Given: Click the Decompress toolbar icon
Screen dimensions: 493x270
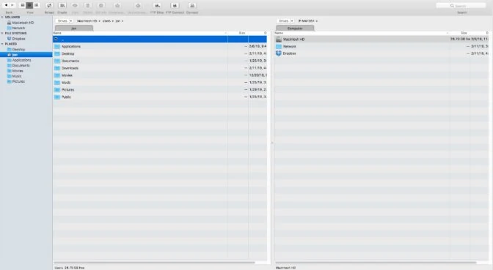Looking at the screenshot, I should coord(138,6).
